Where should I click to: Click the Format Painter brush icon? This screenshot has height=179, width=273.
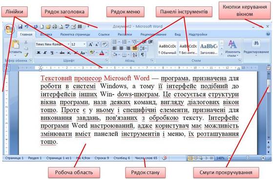(x=26, y=55)
